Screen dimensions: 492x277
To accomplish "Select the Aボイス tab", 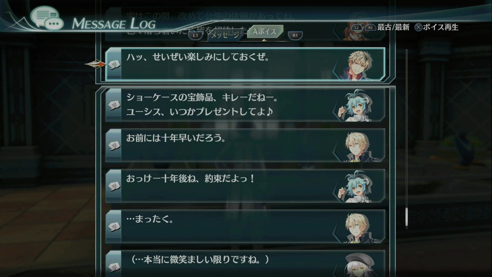I will (x=265, y=31).
